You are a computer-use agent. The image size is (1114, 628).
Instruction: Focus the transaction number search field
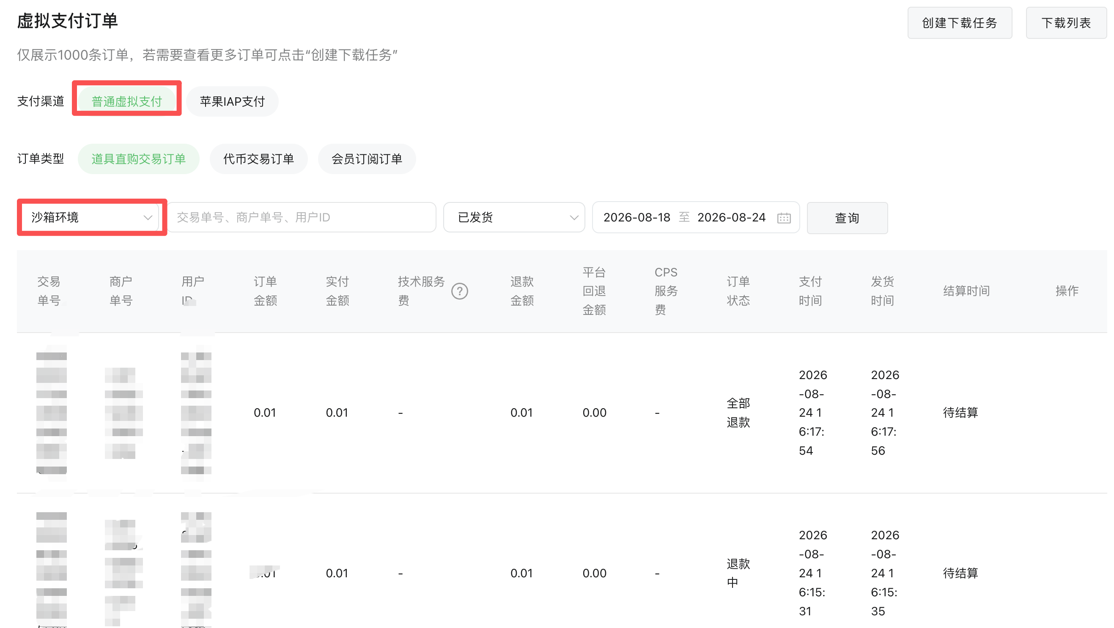click(302, 217)
